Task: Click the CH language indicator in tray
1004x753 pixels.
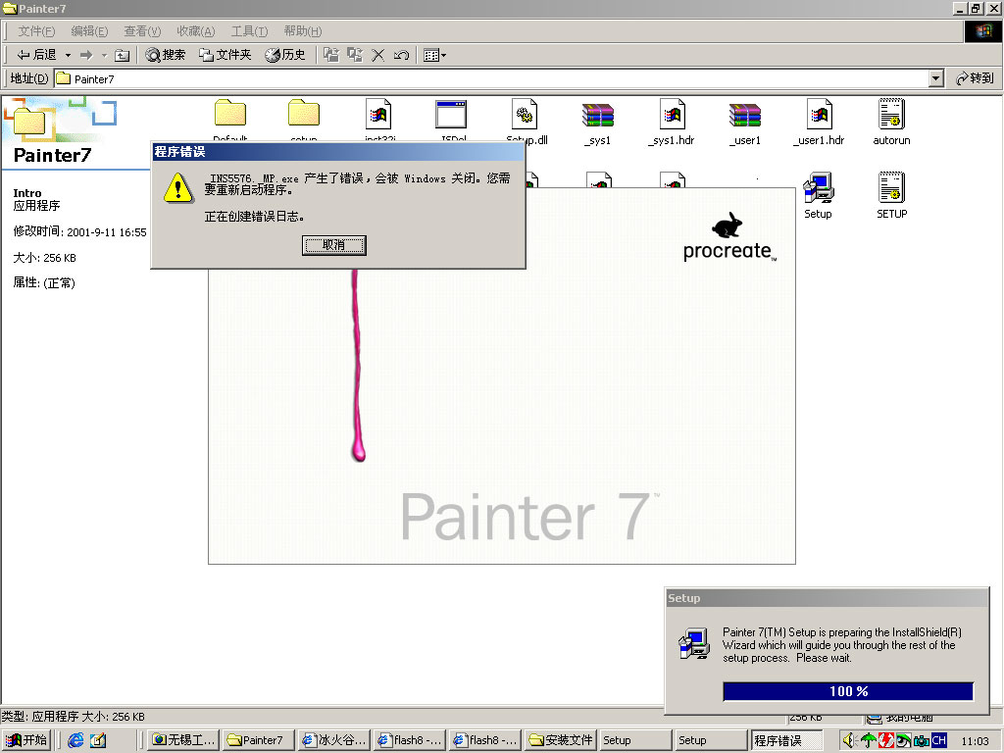Action: click(939, 740)
